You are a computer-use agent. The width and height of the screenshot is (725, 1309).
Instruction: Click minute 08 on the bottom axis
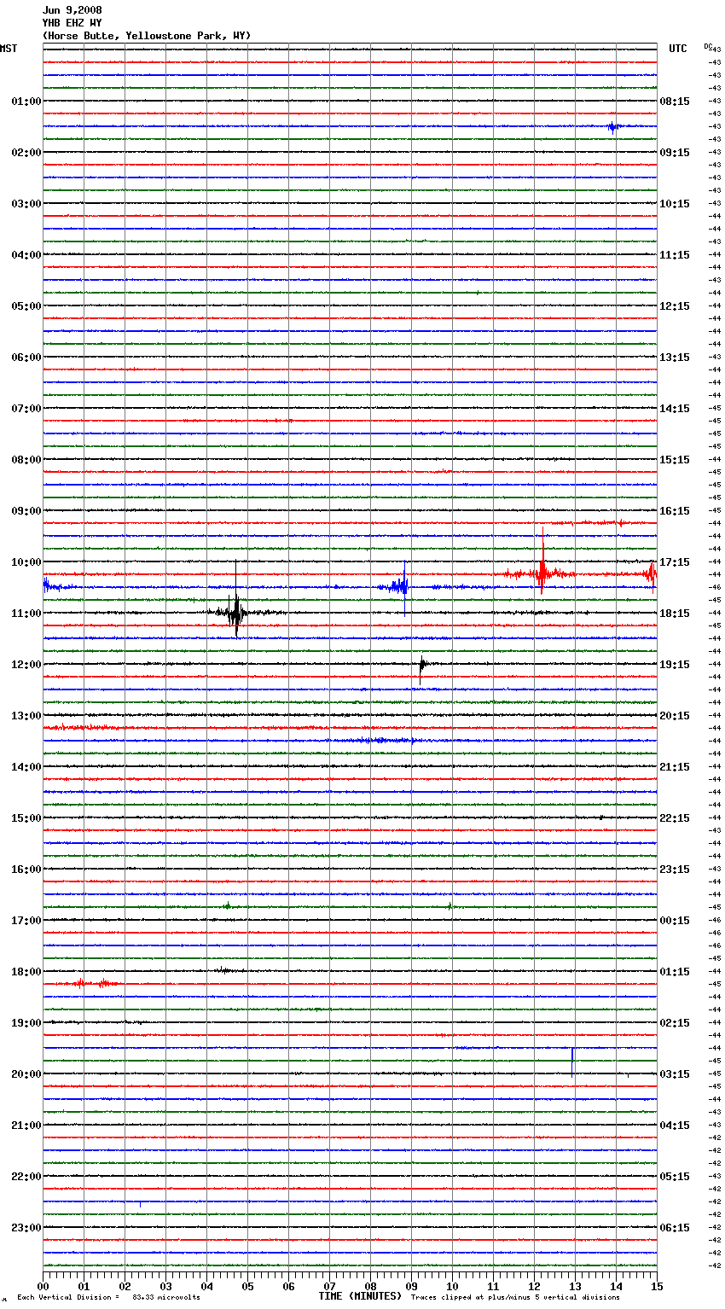[371, 1286]
